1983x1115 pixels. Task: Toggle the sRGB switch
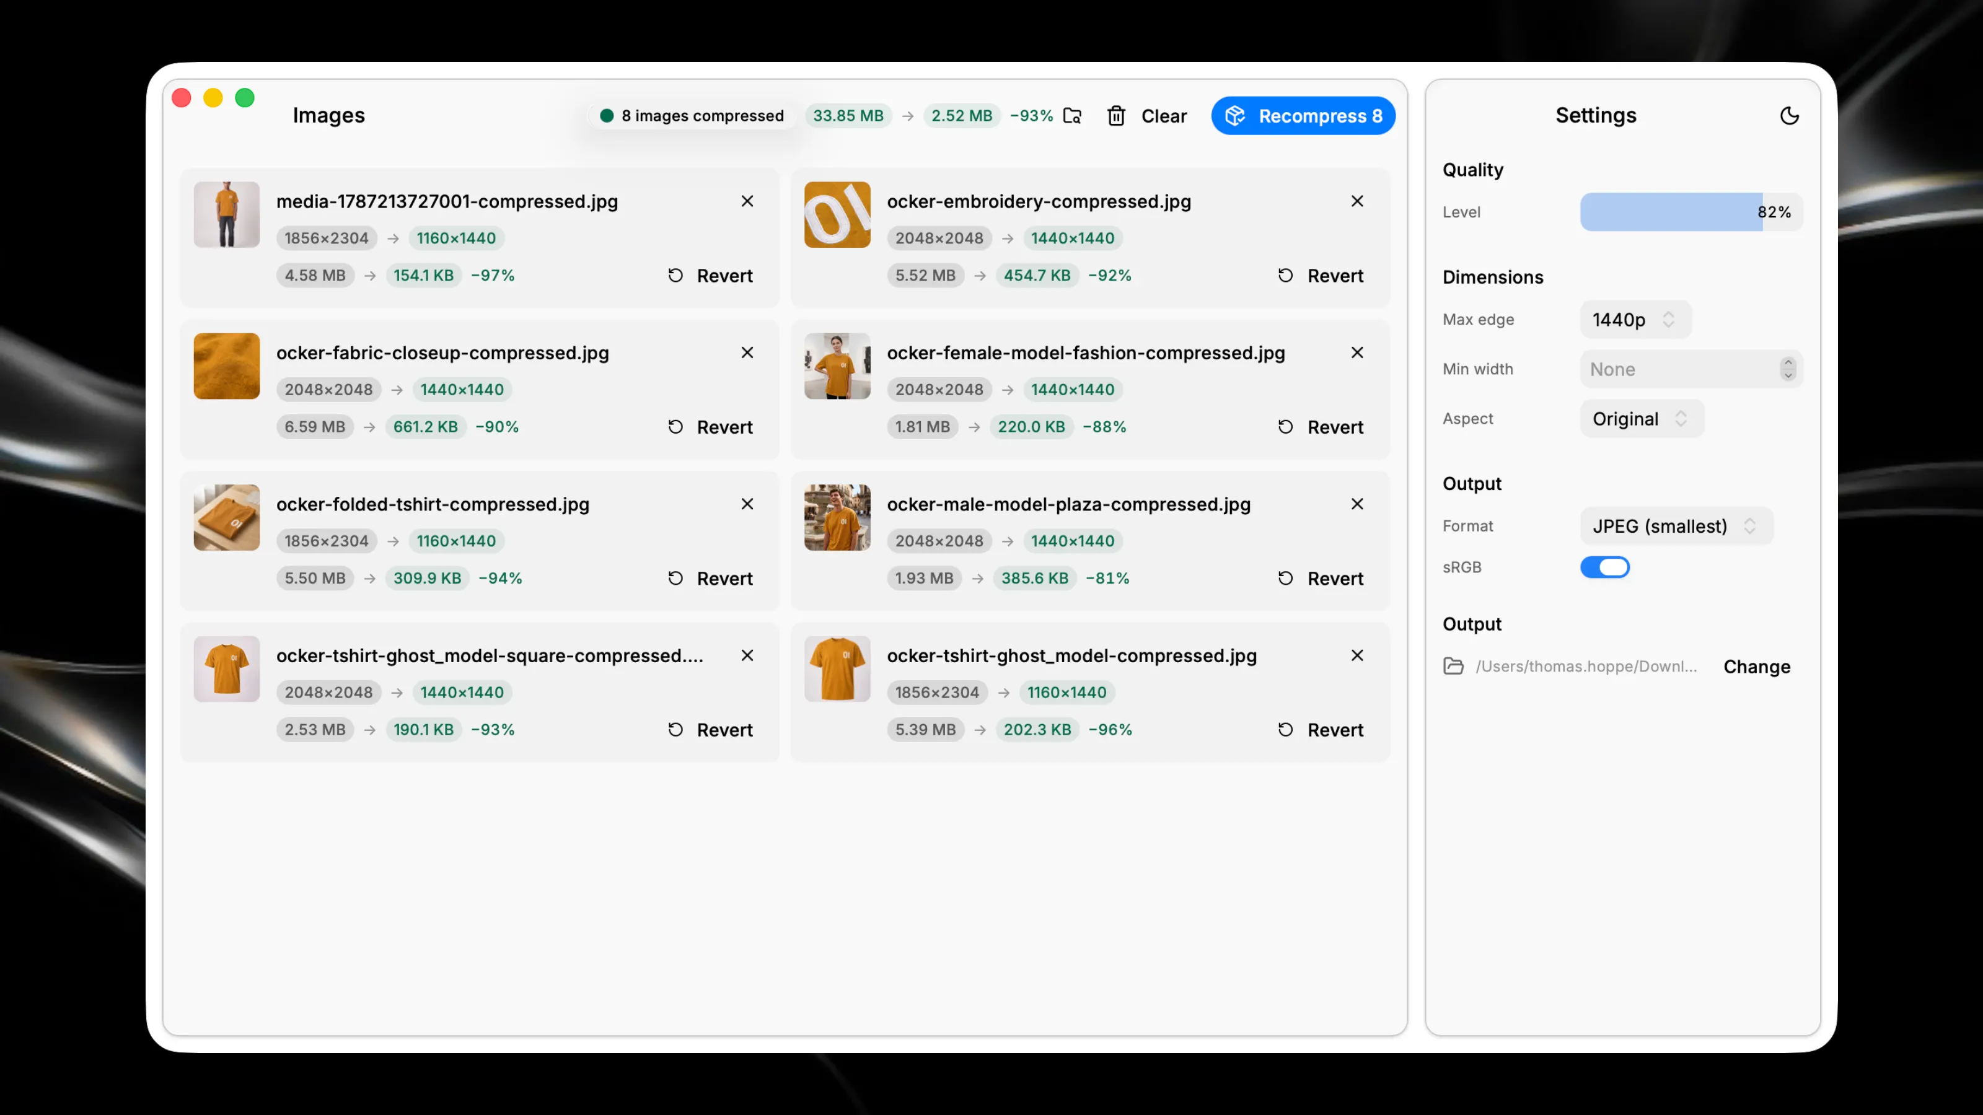click(x=1604, y=567)
